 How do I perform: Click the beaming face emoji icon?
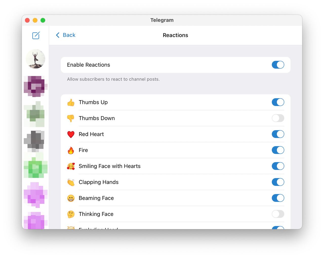tap(71, 198)
